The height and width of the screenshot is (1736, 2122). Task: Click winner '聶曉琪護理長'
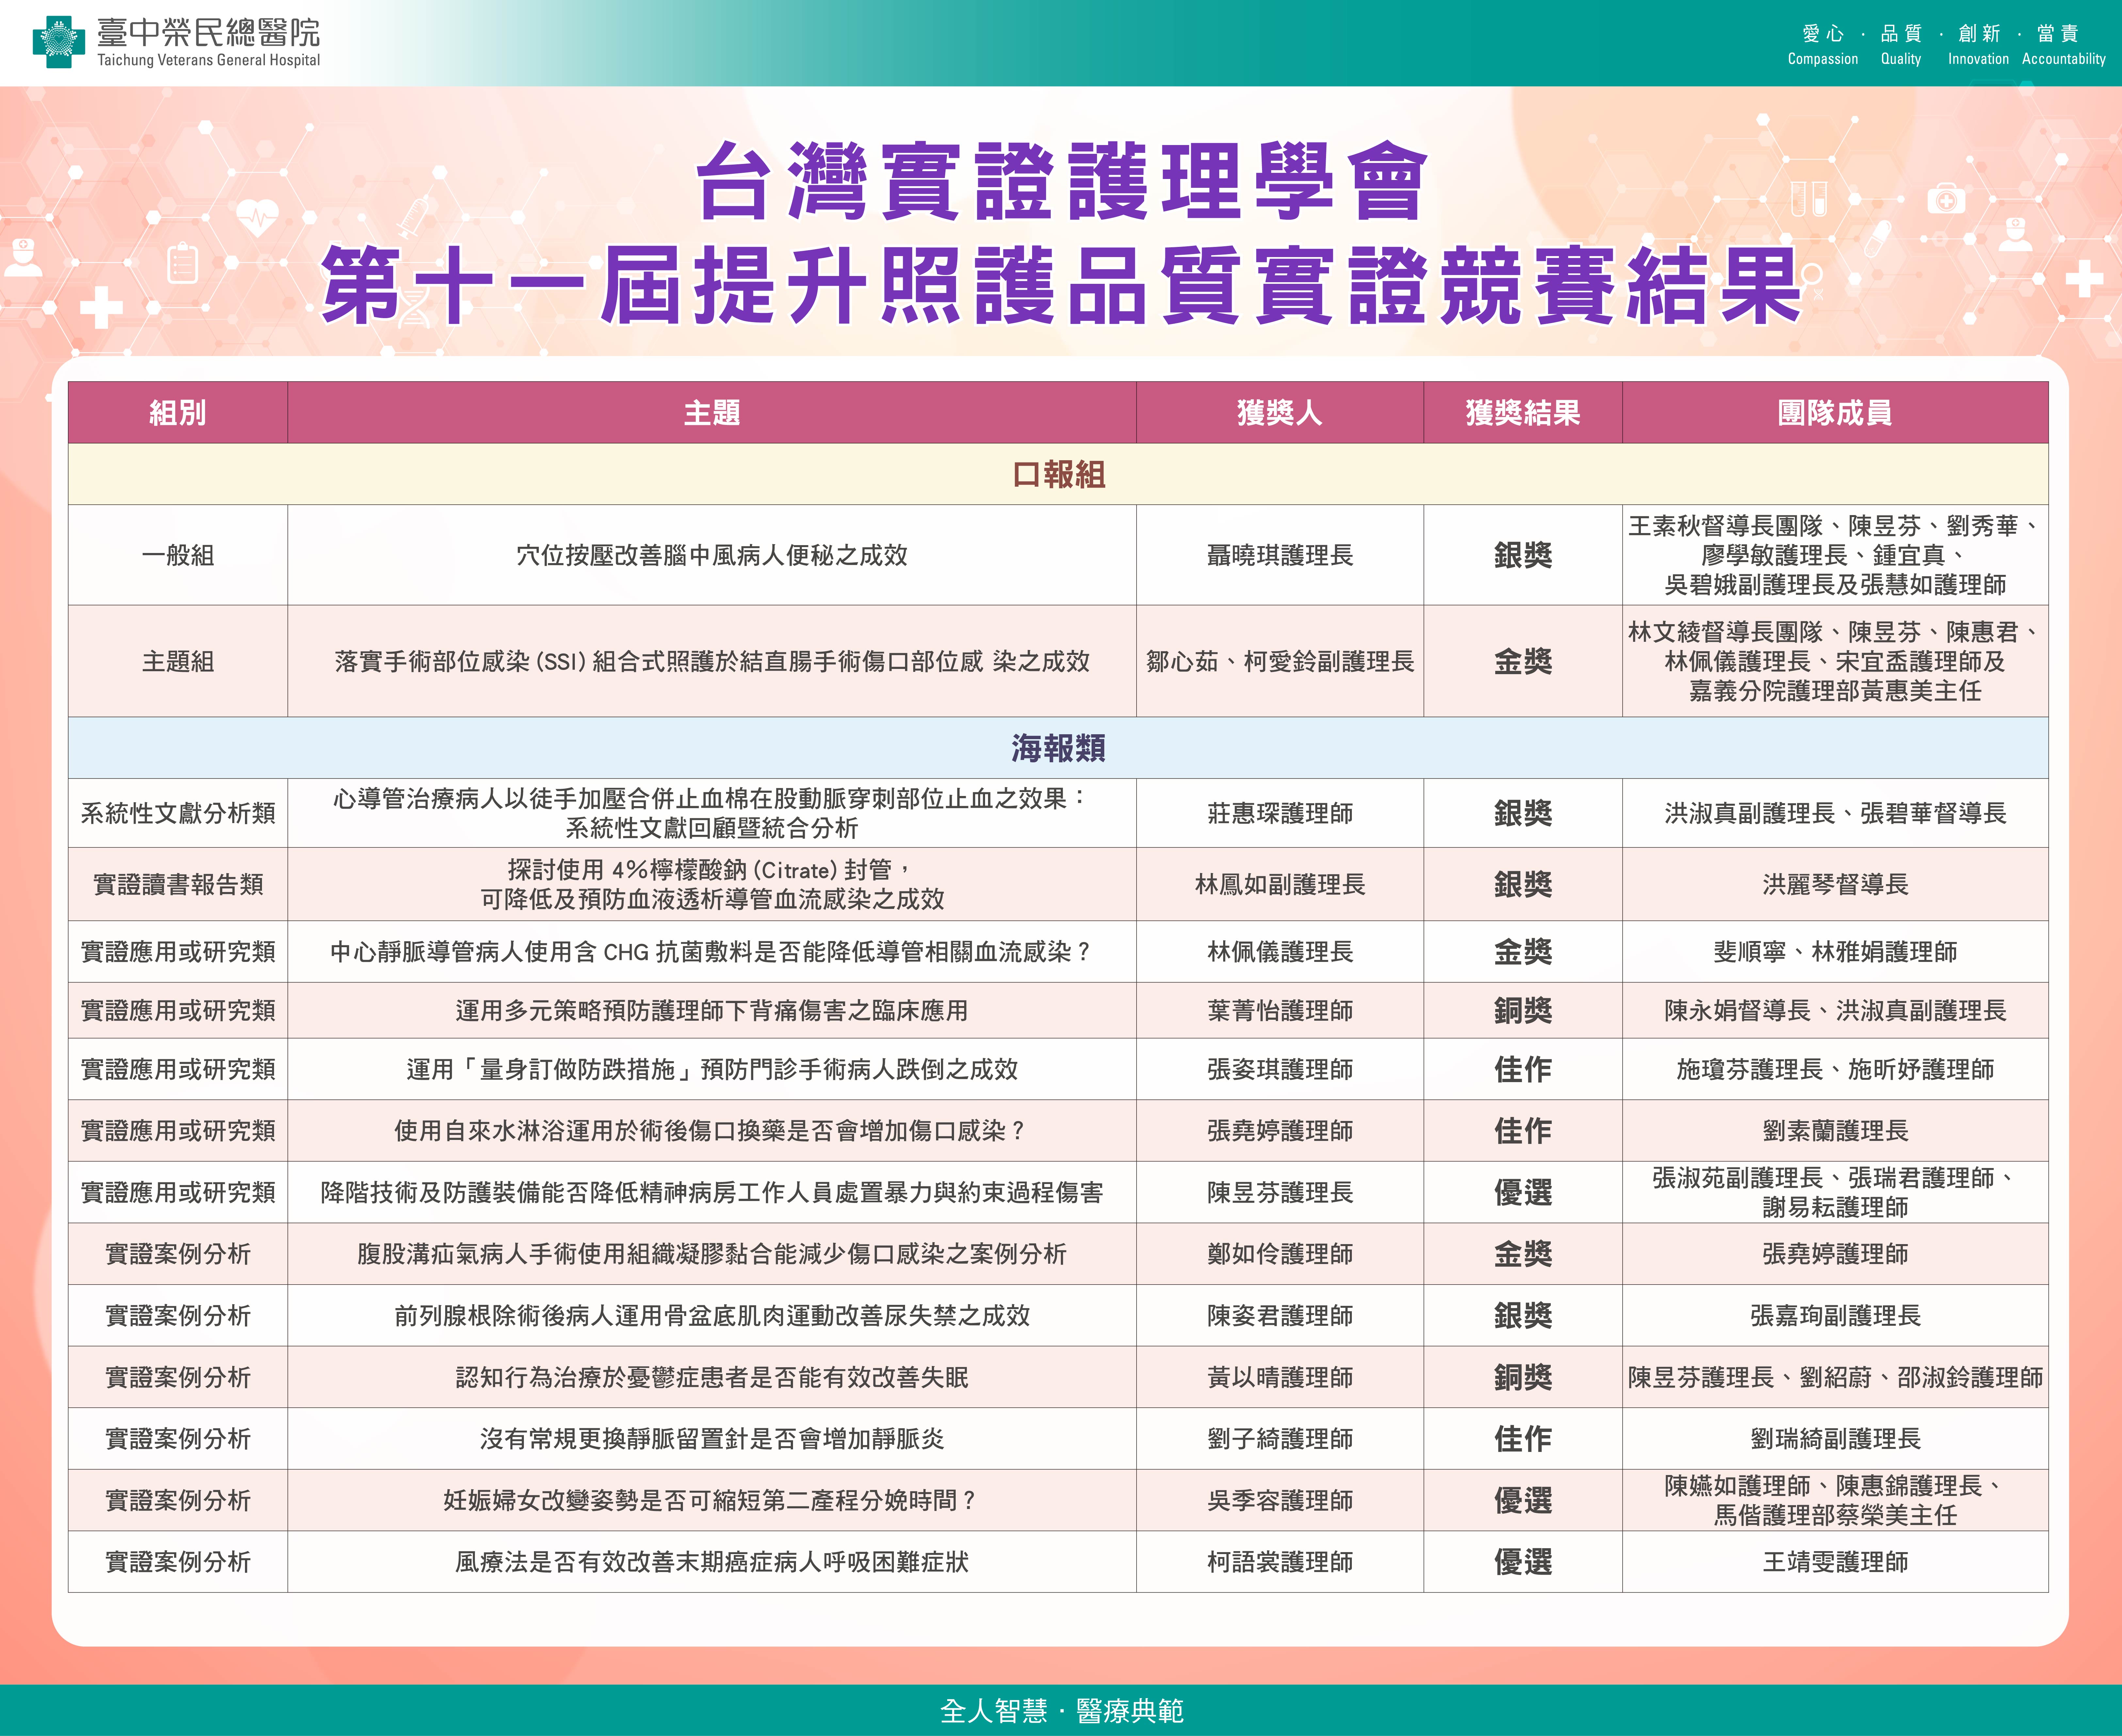click(x=1280, y=555)
